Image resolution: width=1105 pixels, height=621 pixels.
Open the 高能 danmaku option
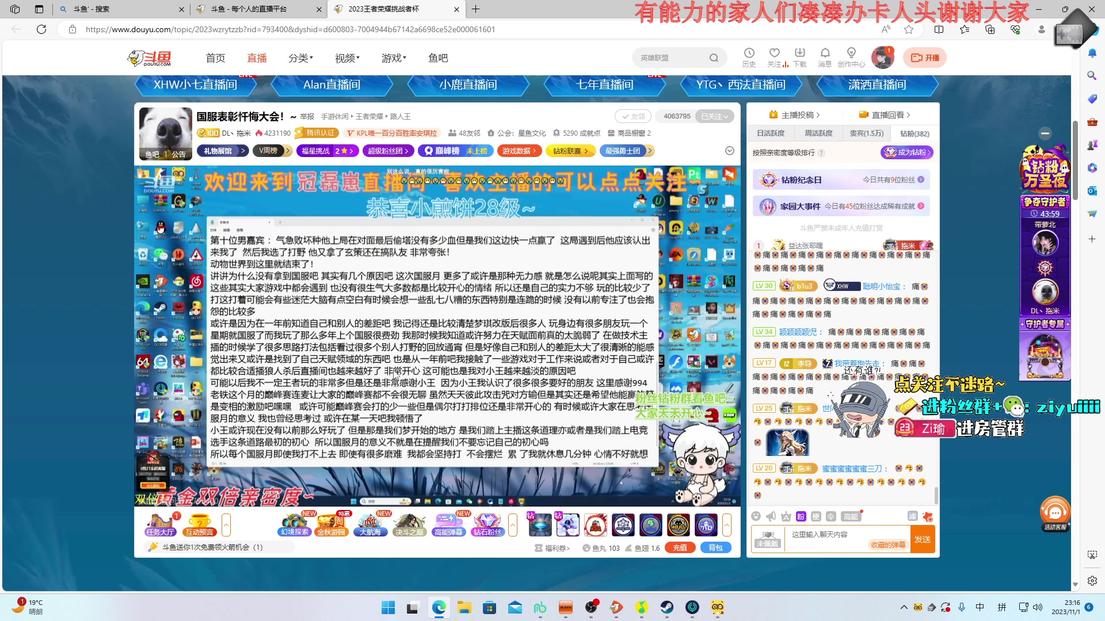coord(850,516)
